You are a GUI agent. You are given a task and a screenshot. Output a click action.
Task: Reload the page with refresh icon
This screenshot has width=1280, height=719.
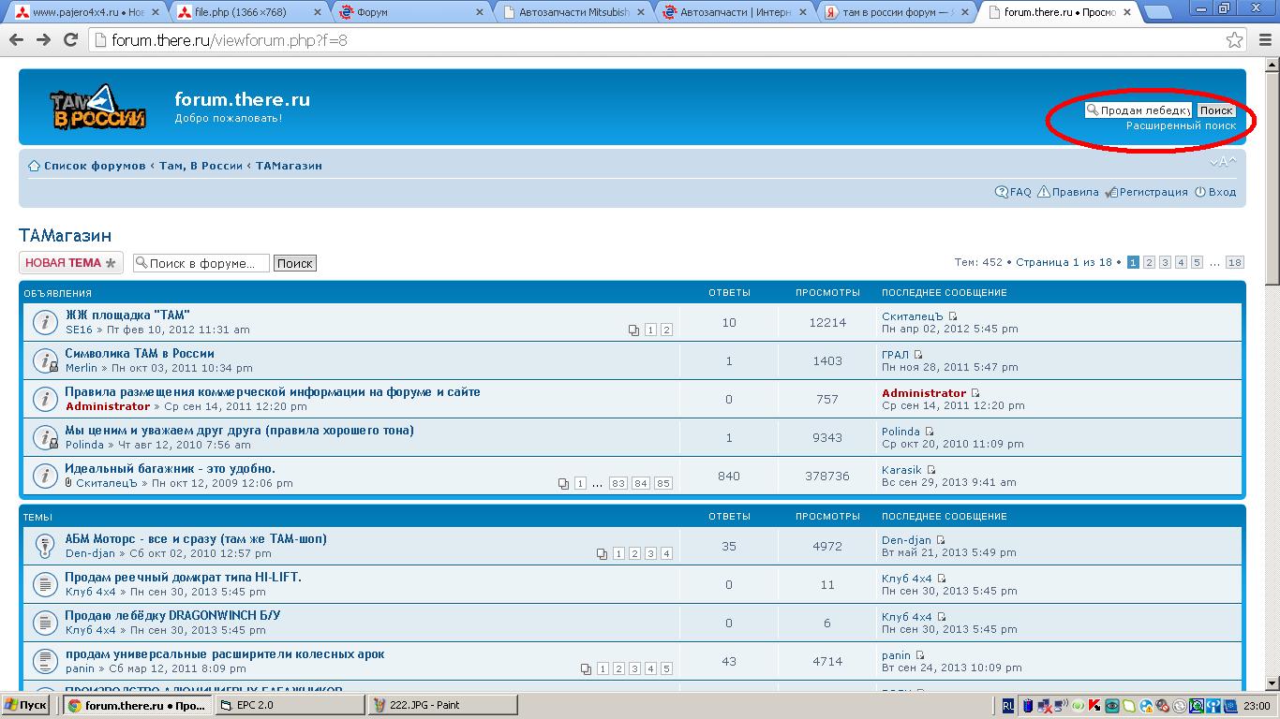tap(70, 40)
